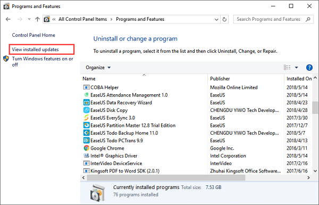The height and width of the screenshot is (205, 319).
Task: Open the recent locations dropdown arrow
Action: 29,19
